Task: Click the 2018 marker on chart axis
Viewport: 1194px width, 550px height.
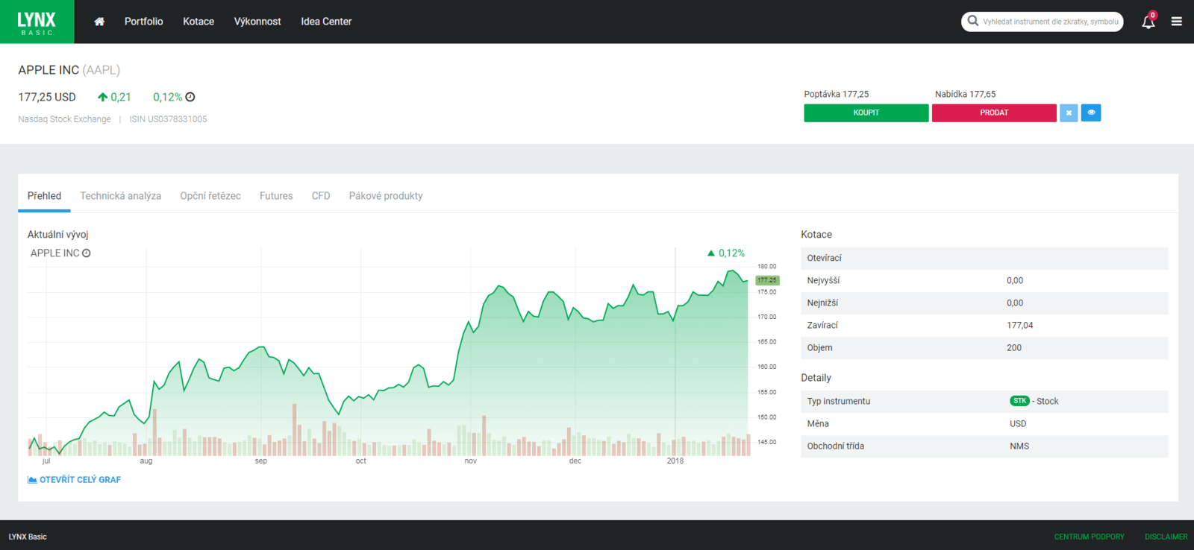Action: point(675,461)
